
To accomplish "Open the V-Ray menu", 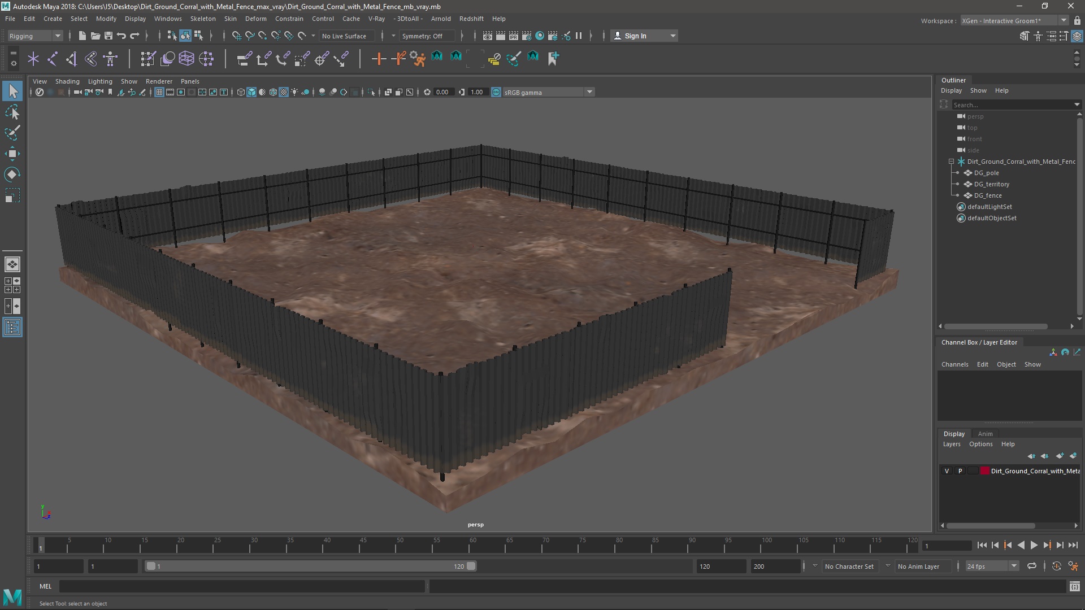I will coord(376,19).
